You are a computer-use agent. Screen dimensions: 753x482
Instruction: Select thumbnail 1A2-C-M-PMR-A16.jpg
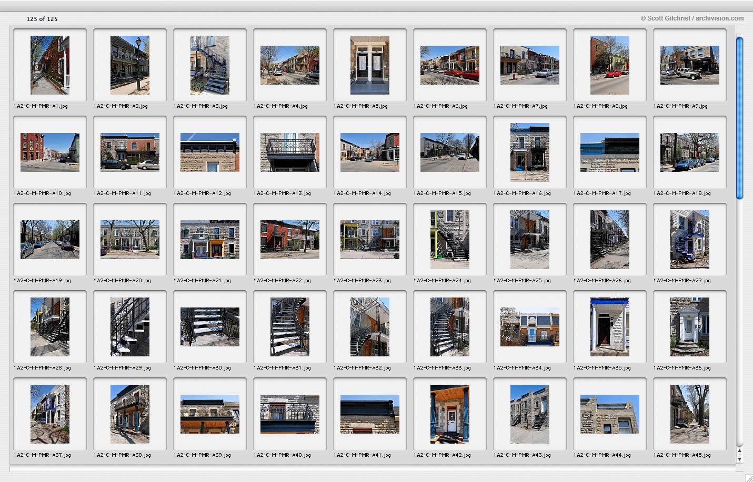click(530, 152)
